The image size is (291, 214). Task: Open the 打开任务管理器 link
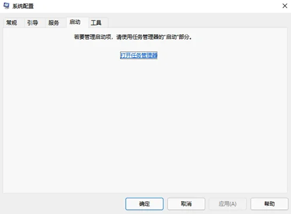pos(139,55)
